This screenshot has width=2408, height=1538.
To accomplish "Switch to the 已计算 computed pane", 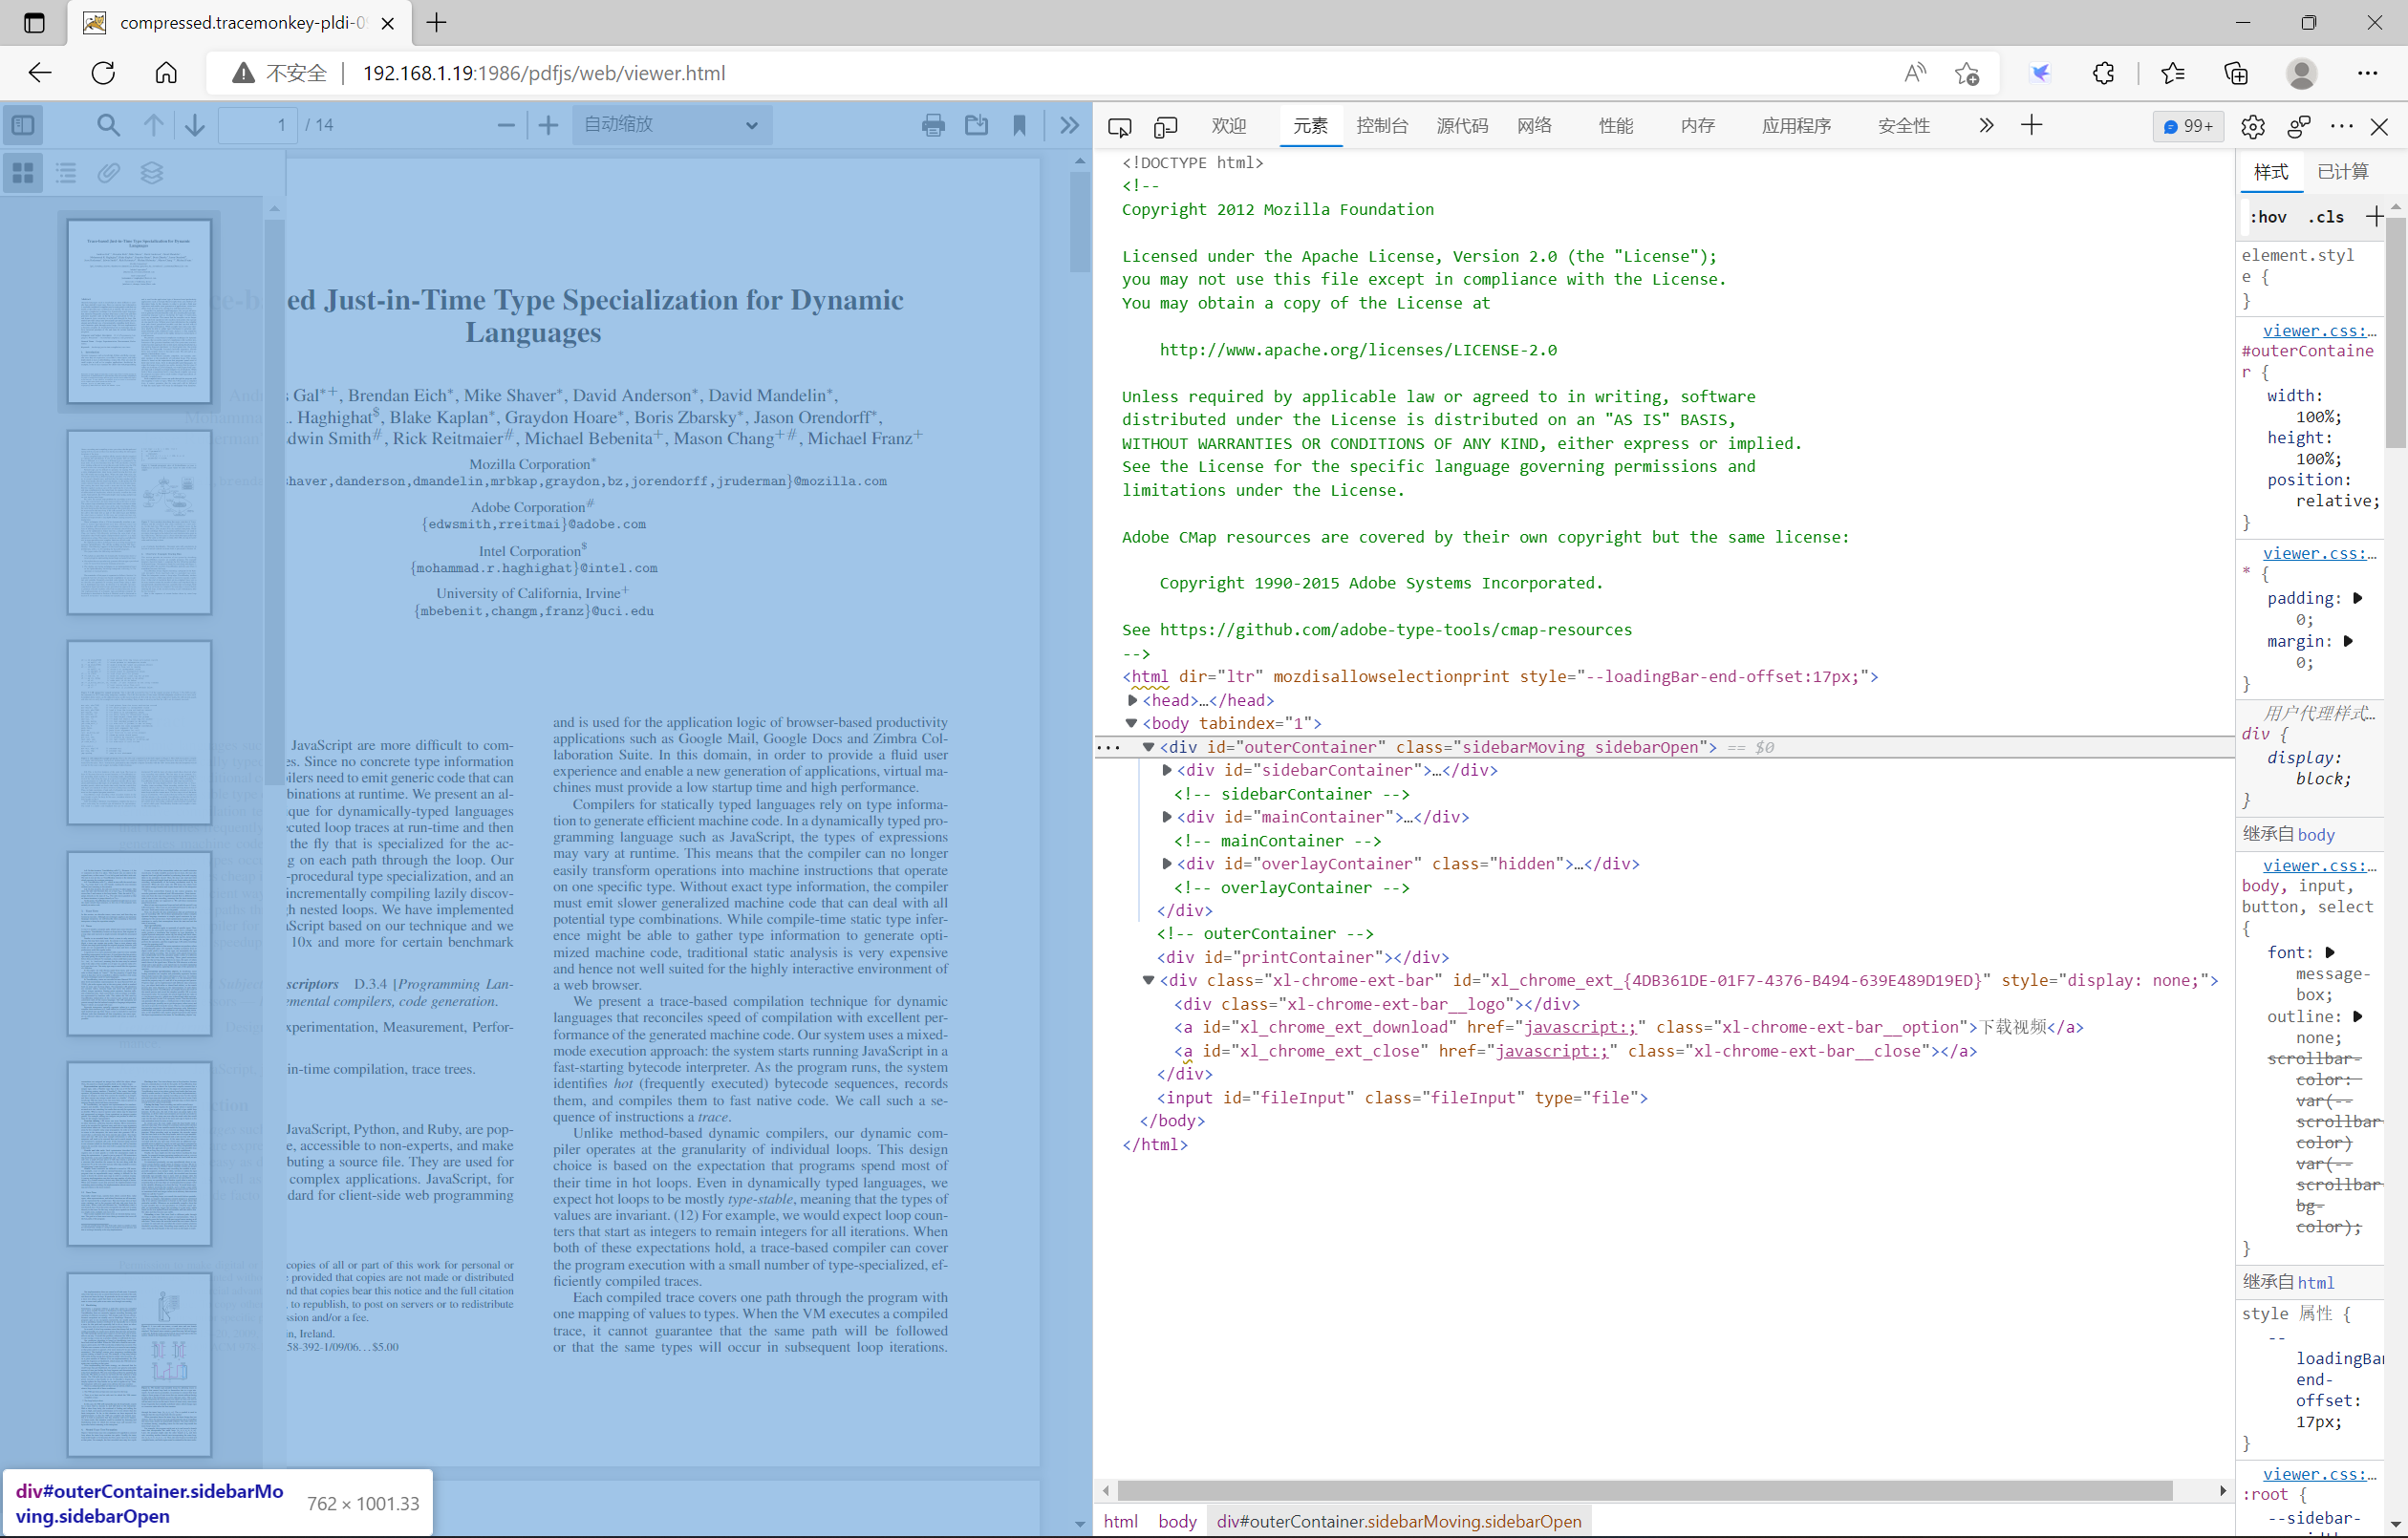I will 2342,172.
